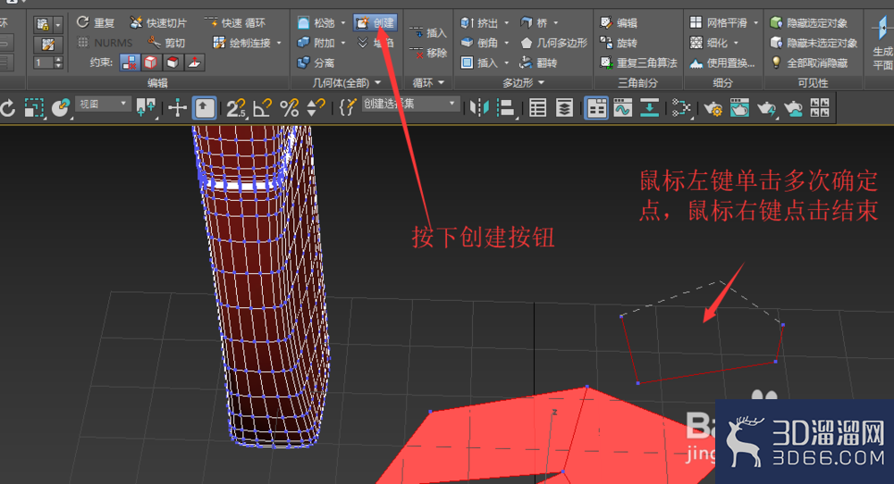Select the 插入 (Inset) polygon tool
894x484 pixels.
479,63
